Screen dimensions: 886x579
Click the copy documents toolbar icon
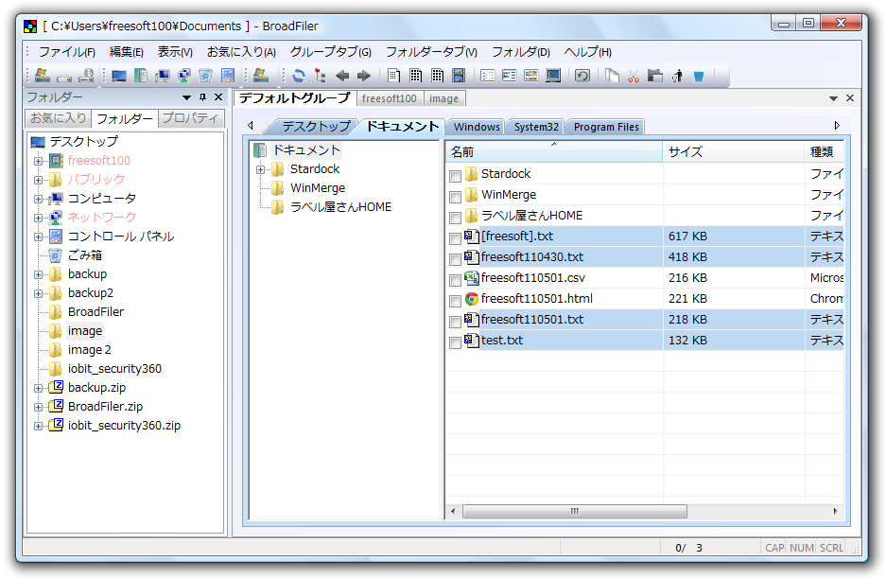(612, 75)
